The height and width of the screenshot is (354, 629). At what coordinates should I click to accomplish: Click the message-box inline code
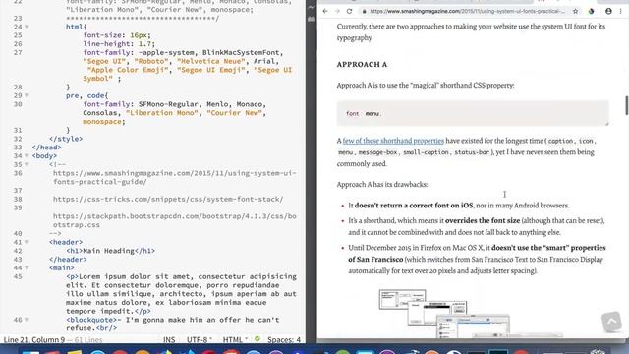pyautogui.click(x=377, y=152)
